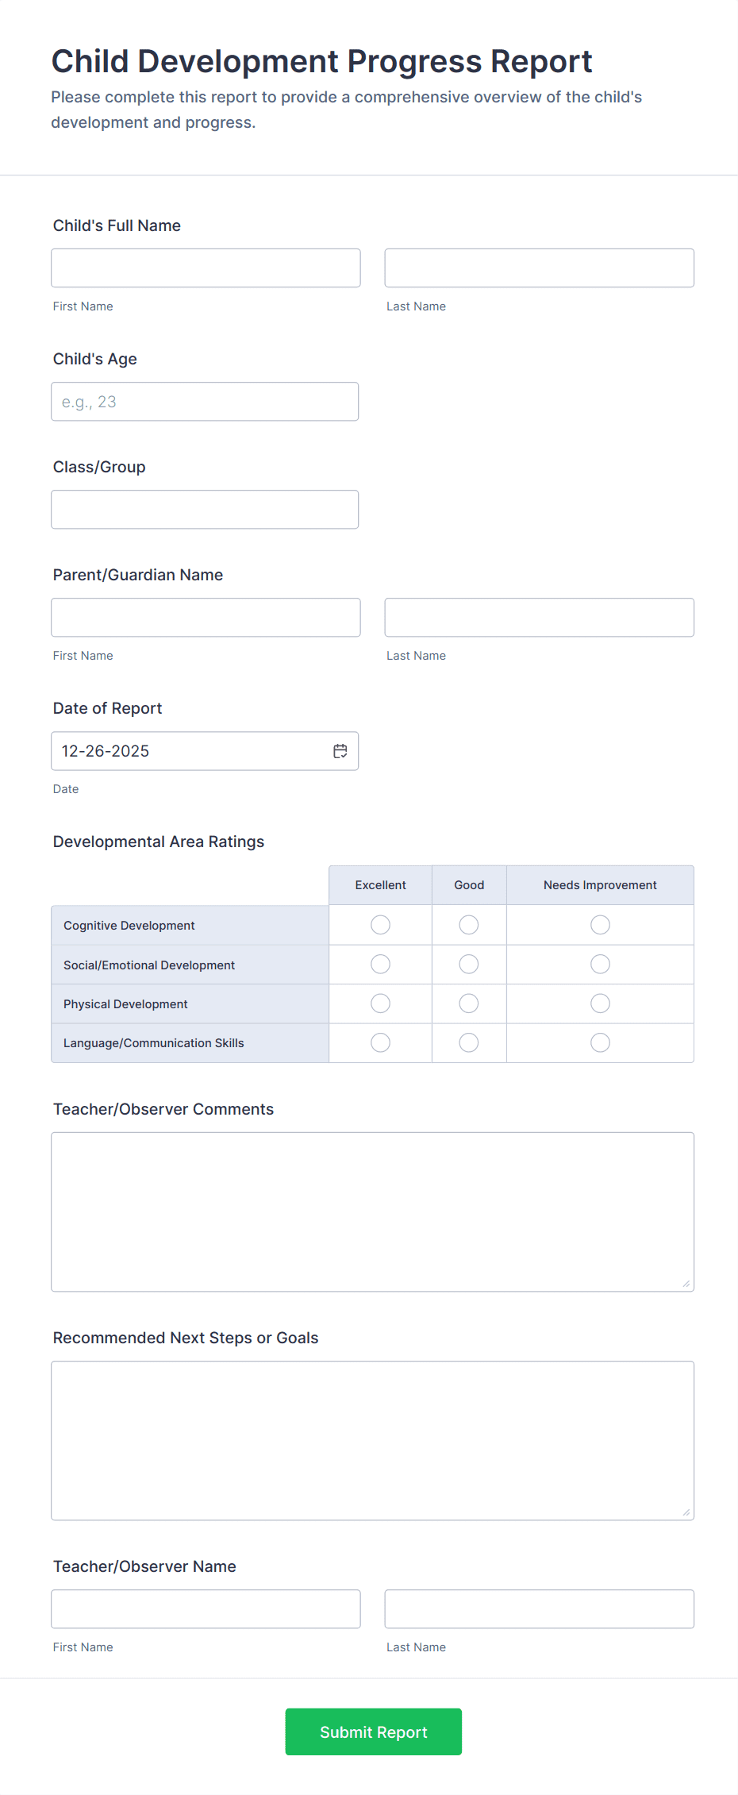738x1795 pixels.
Task: Select Needs Improvement for Cognitive Development
Action: click(599, 924)
